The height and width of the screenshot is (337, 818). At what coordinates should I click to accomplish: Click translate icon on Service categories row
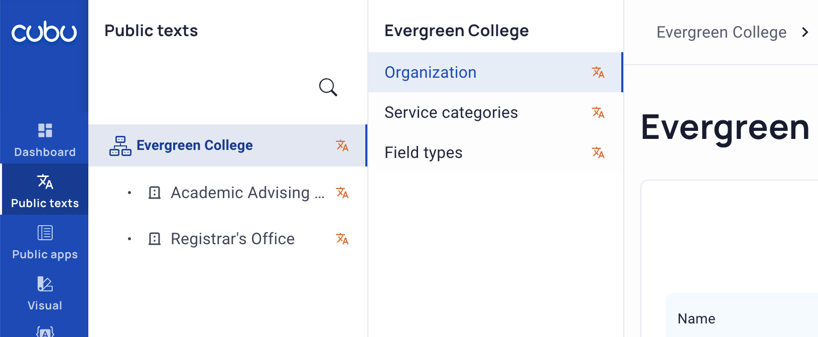[598, 112]
